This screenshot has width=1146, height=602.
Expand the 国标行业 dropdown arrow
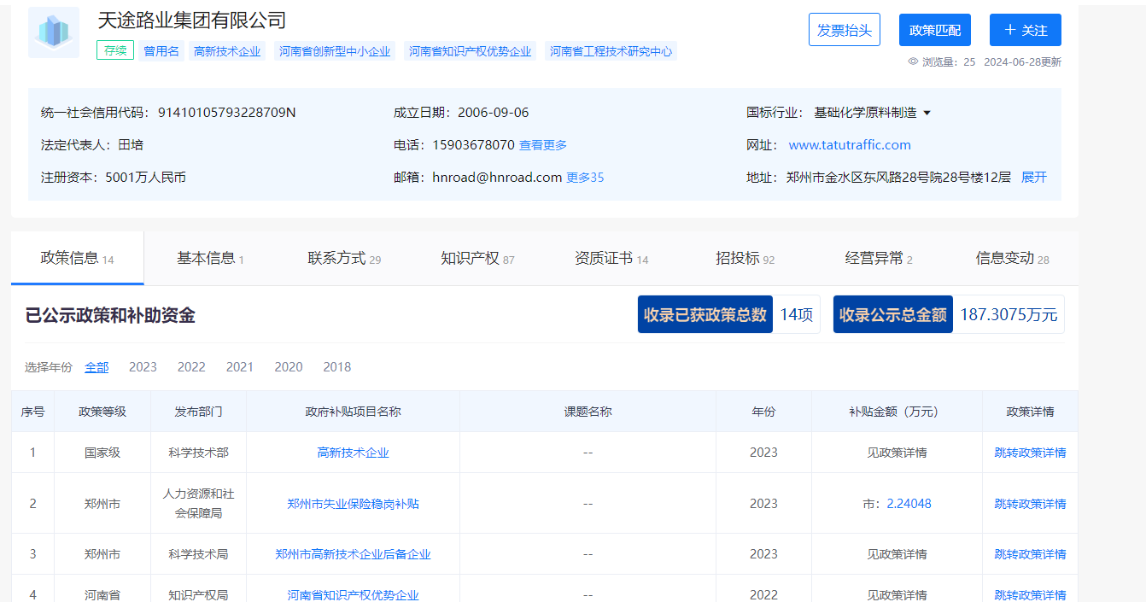927,113
